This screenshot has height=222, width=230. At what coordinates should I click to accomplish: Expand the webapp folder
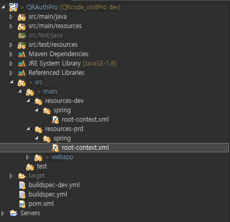pos(28,158)
